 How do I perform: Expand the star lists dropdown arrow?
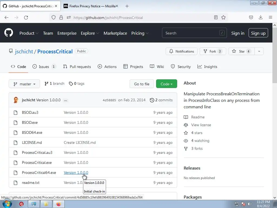[x=259, y=51]
